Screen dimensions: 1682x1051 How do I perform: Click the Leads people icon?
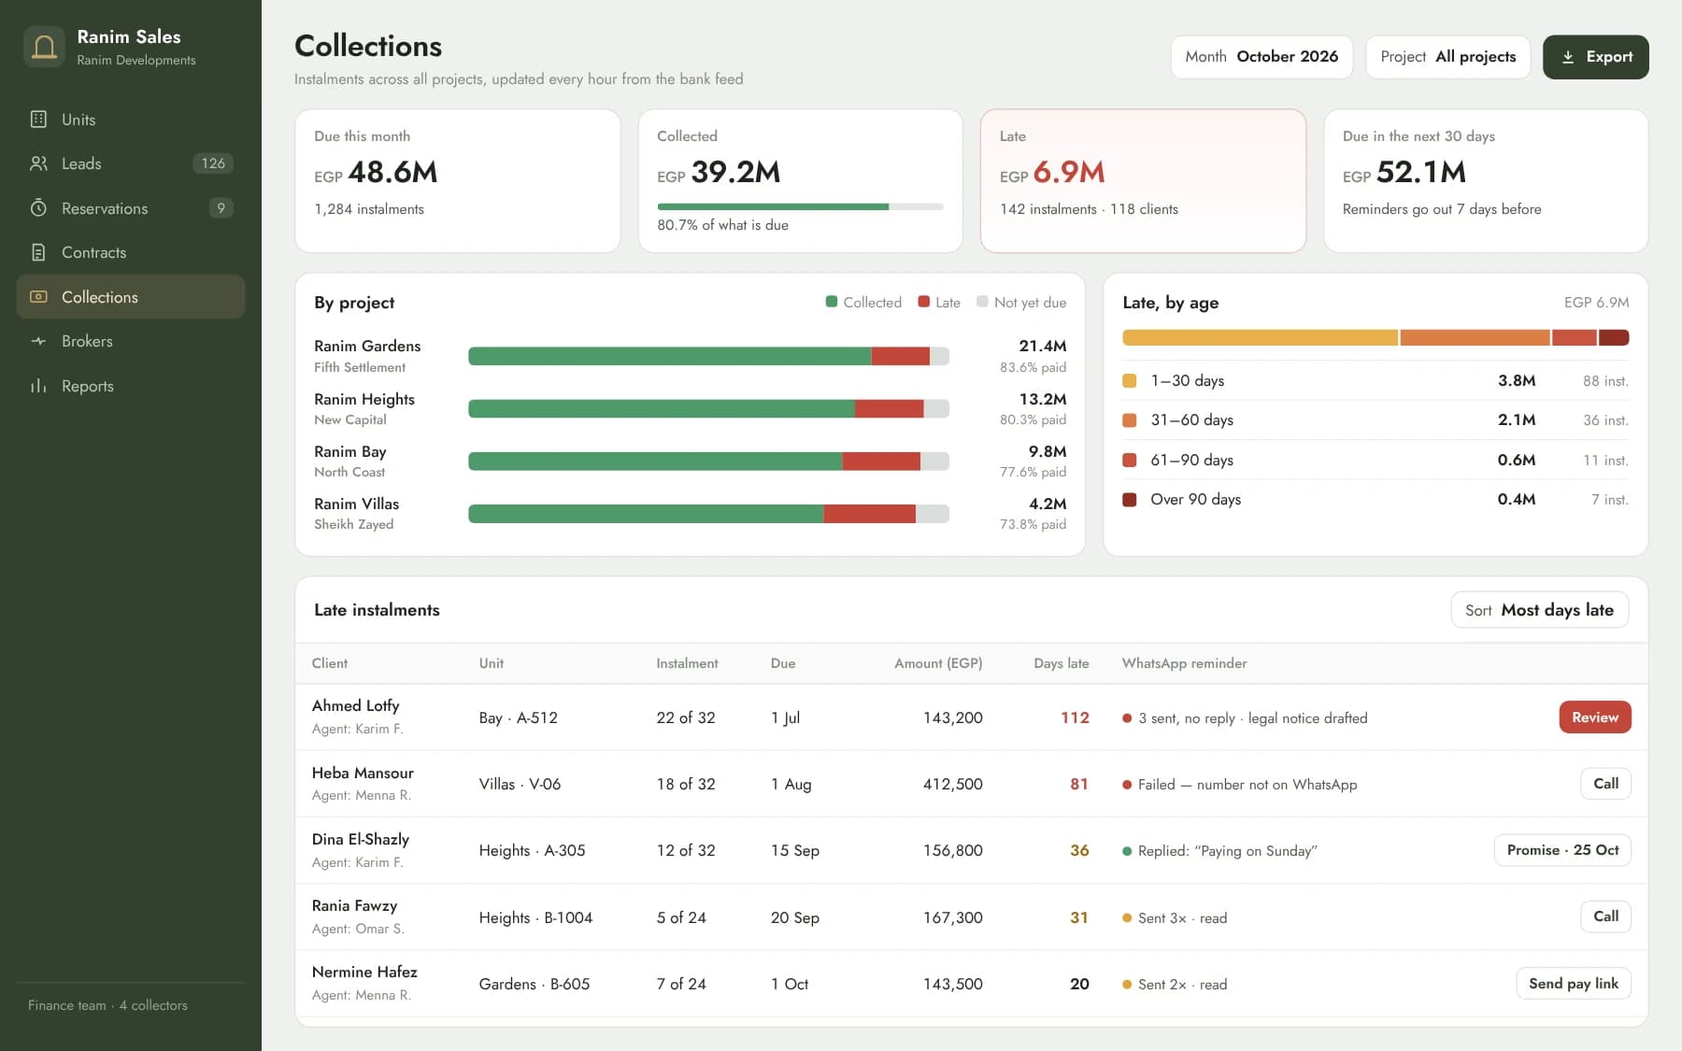[38, 163]
